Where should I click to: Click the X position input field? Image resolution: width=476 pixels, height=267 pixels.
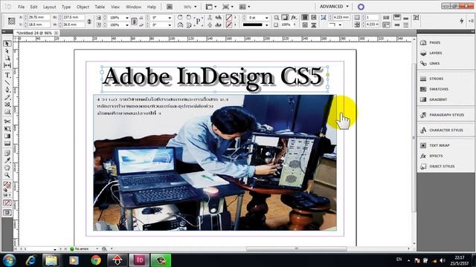click(x=39, y=18)
